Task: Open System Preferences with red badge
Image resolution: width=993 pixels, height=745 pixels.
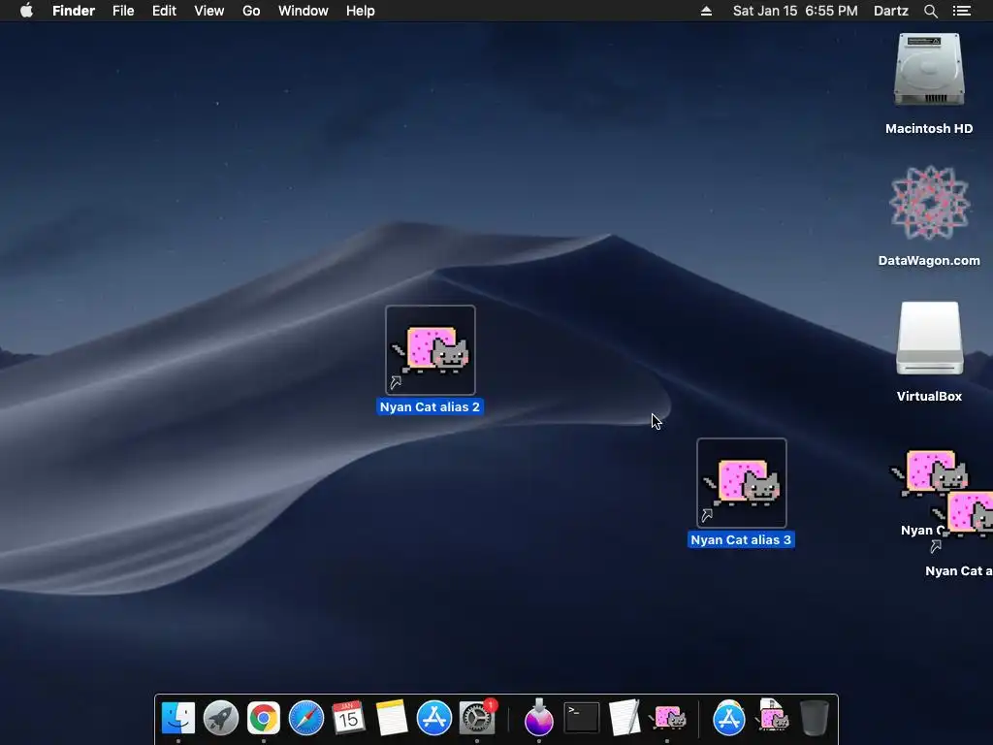Action: (477, 718)
